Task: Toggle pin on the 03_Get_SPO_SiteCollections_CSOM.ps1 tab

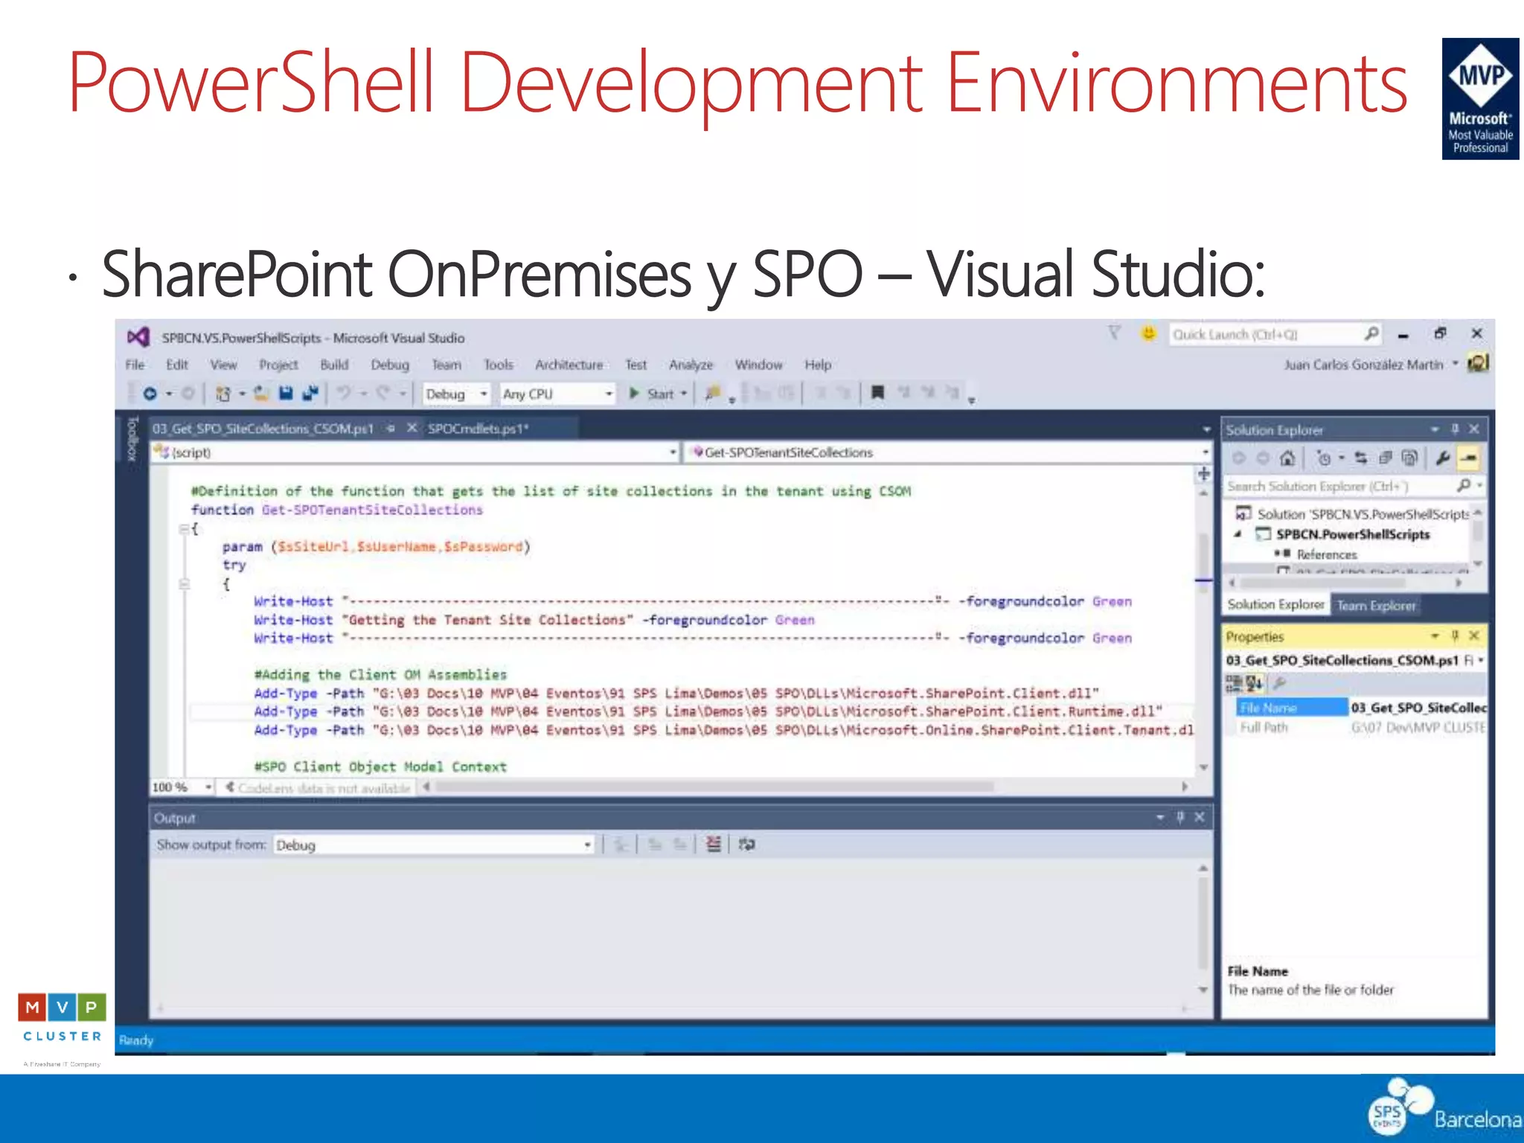Action: pyautogui.click(x=390, y=429)
